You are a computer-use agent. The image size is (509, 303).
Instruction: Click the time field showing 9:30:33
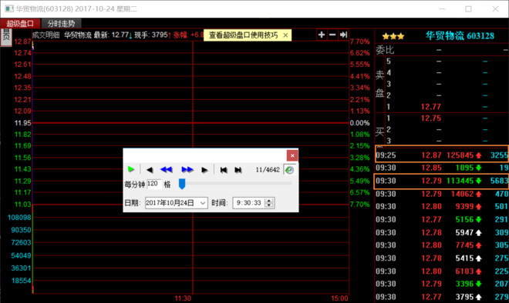click(248, 203)
